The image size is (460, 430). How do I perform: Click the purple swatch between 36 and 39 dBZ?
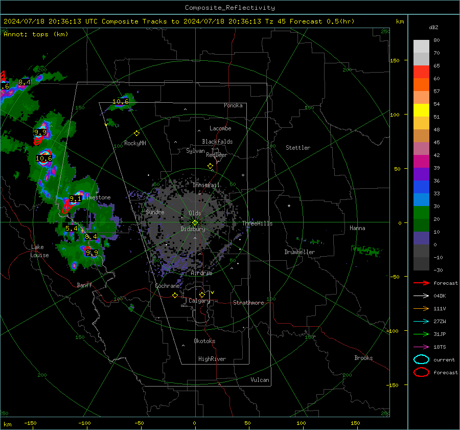tap(421, 174)
